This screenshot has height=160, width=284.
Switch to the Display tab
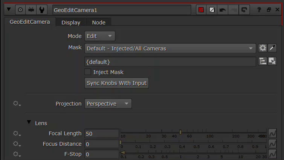(x=71, y=23)
